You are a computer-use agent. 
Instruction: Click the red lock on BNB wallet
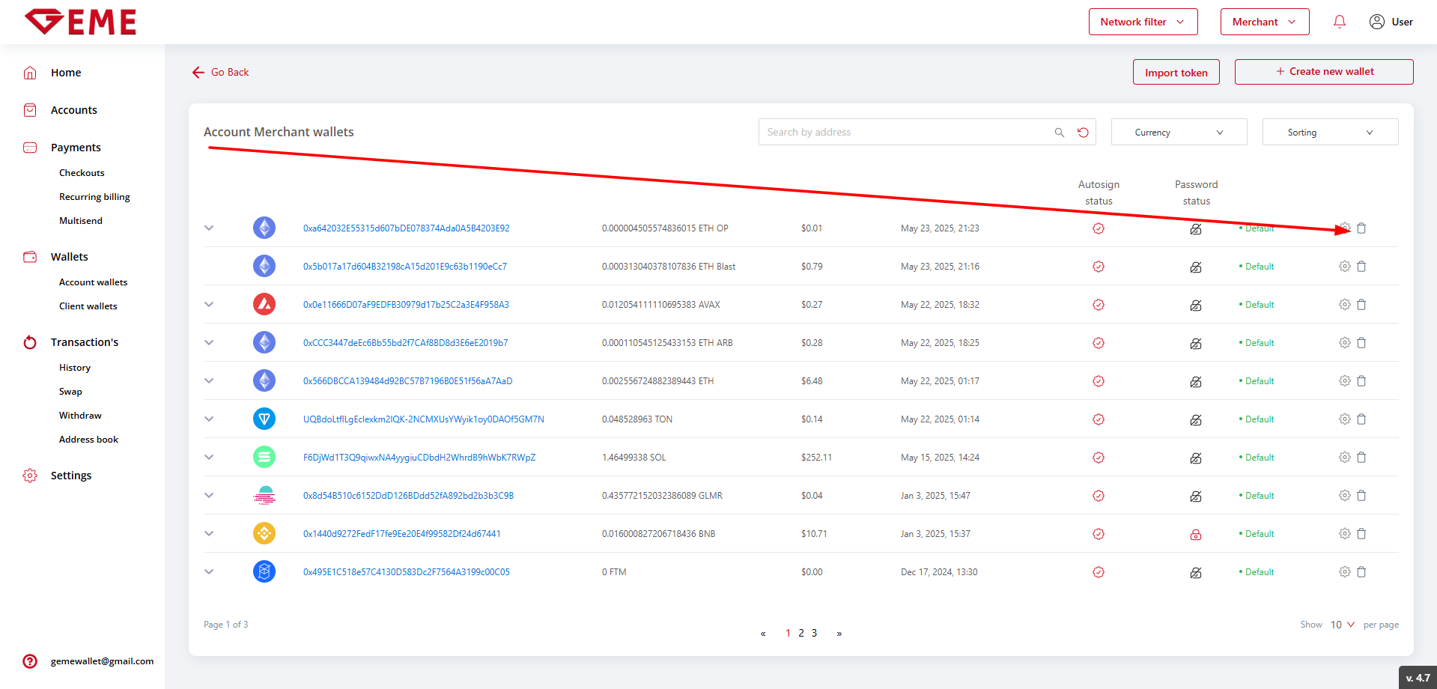1195,534
